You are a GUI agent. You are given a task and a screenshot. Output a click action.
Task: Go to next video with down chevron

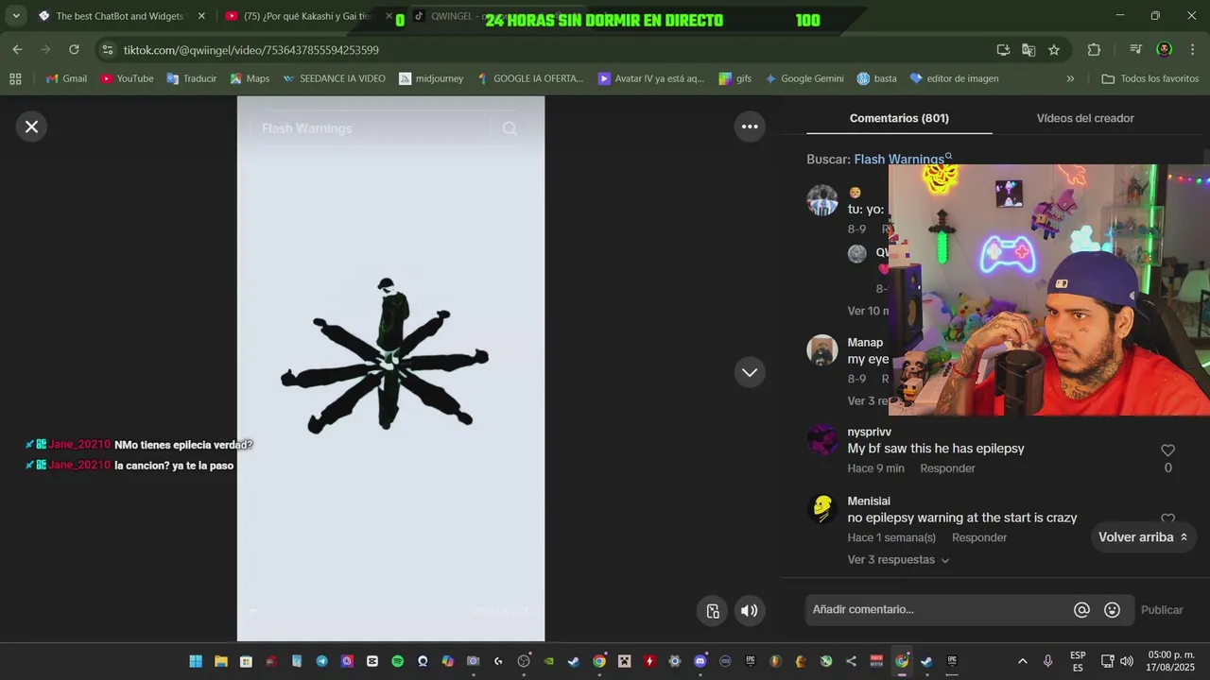click(750, 372)
